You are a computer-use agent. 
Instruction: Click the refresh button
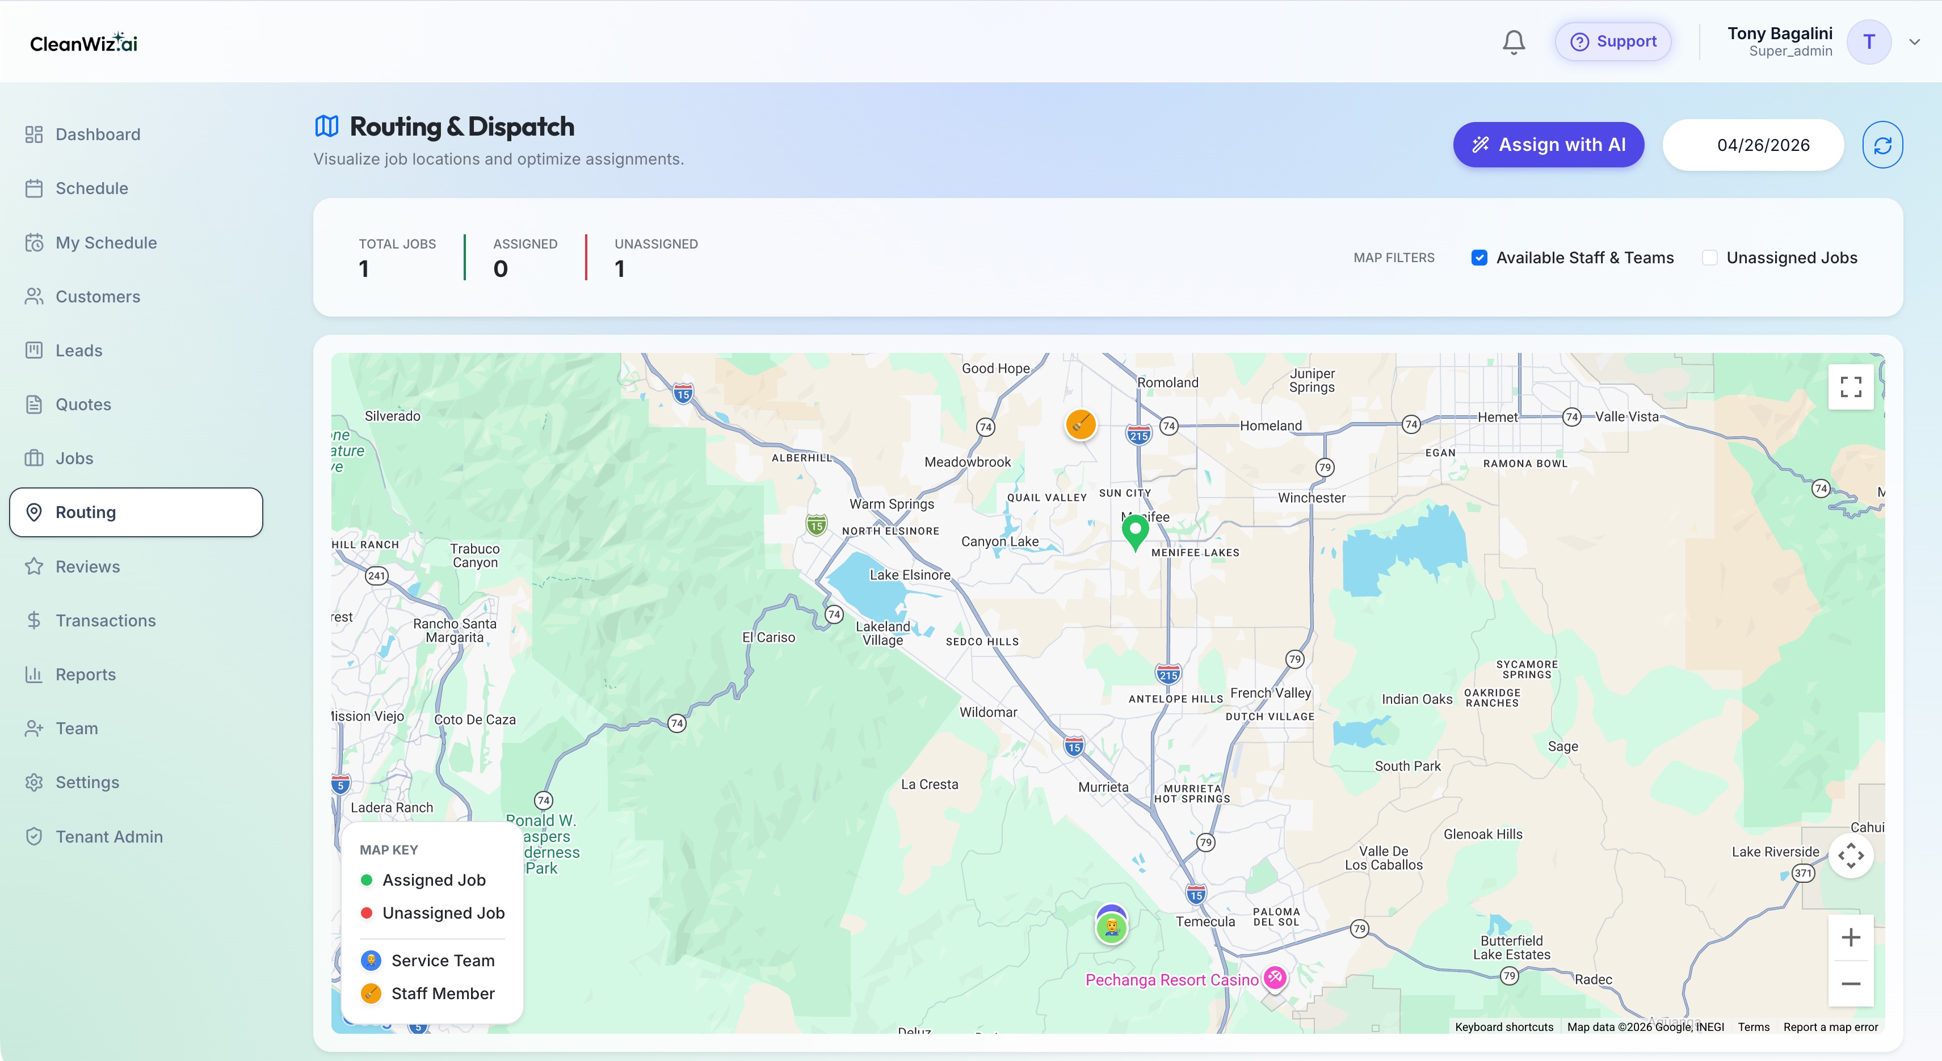pyautogui.click(x=1882, y=145)
